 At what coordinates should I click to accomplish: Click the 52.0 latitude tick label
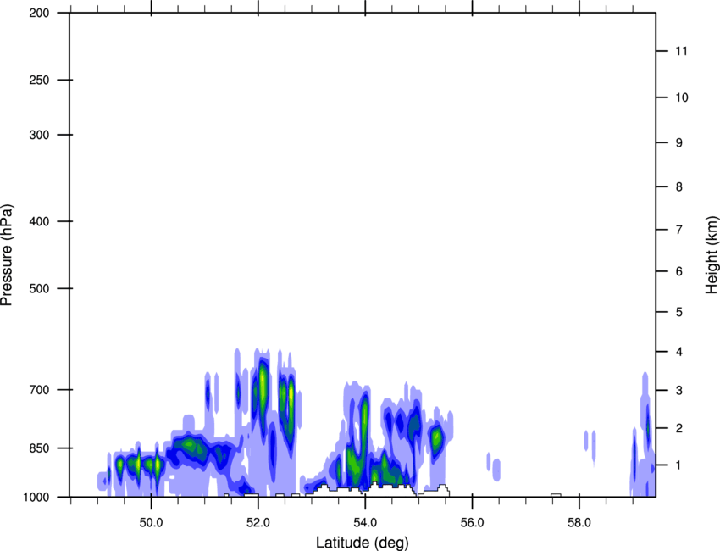(x=258, y=523)
